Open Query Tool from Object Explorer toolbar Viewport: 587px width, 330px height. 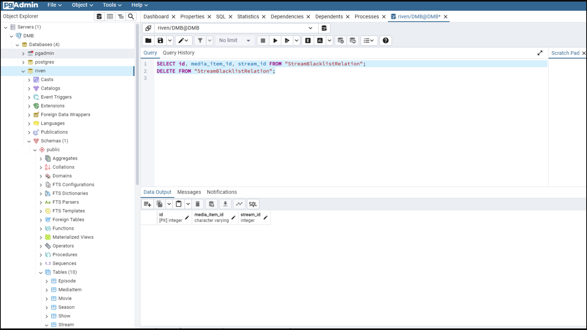pos(99,17)
